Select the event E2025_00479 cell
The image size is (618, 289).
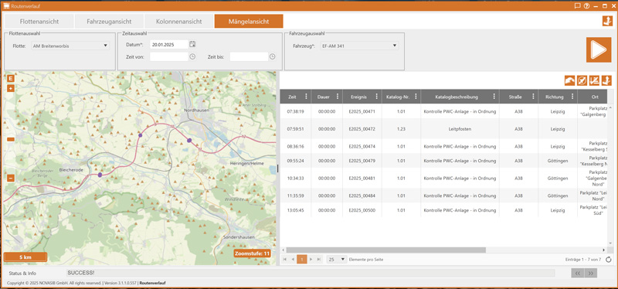point(362,161)
